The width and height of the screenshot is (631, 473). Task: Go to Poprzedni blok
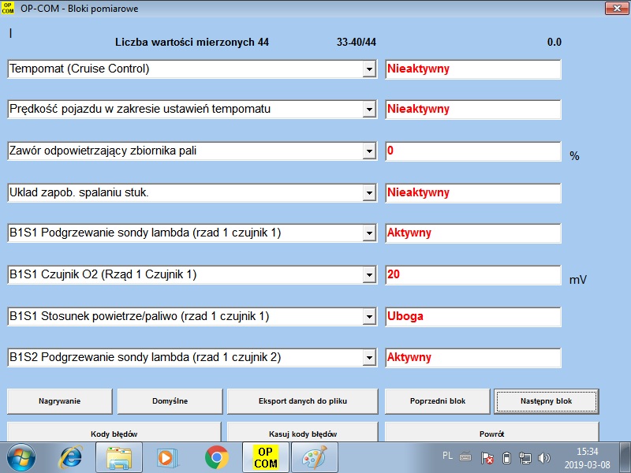pyautogui.click(x=437, y=401)
